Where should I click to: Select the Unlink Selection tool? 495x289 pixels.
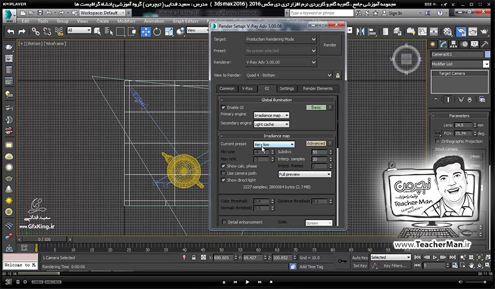point(47,32)
